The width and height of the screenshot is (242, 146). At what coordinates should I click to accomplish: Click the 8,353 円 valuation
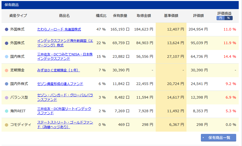click(200, 111)
